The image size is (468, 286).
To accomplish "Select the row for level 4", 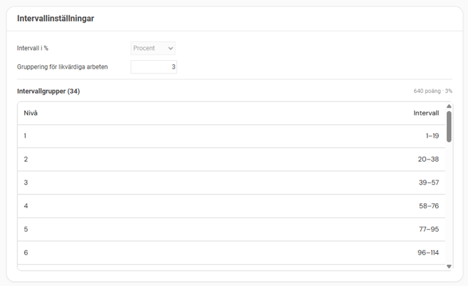I will pyautogui.click(x=231, y=206).
